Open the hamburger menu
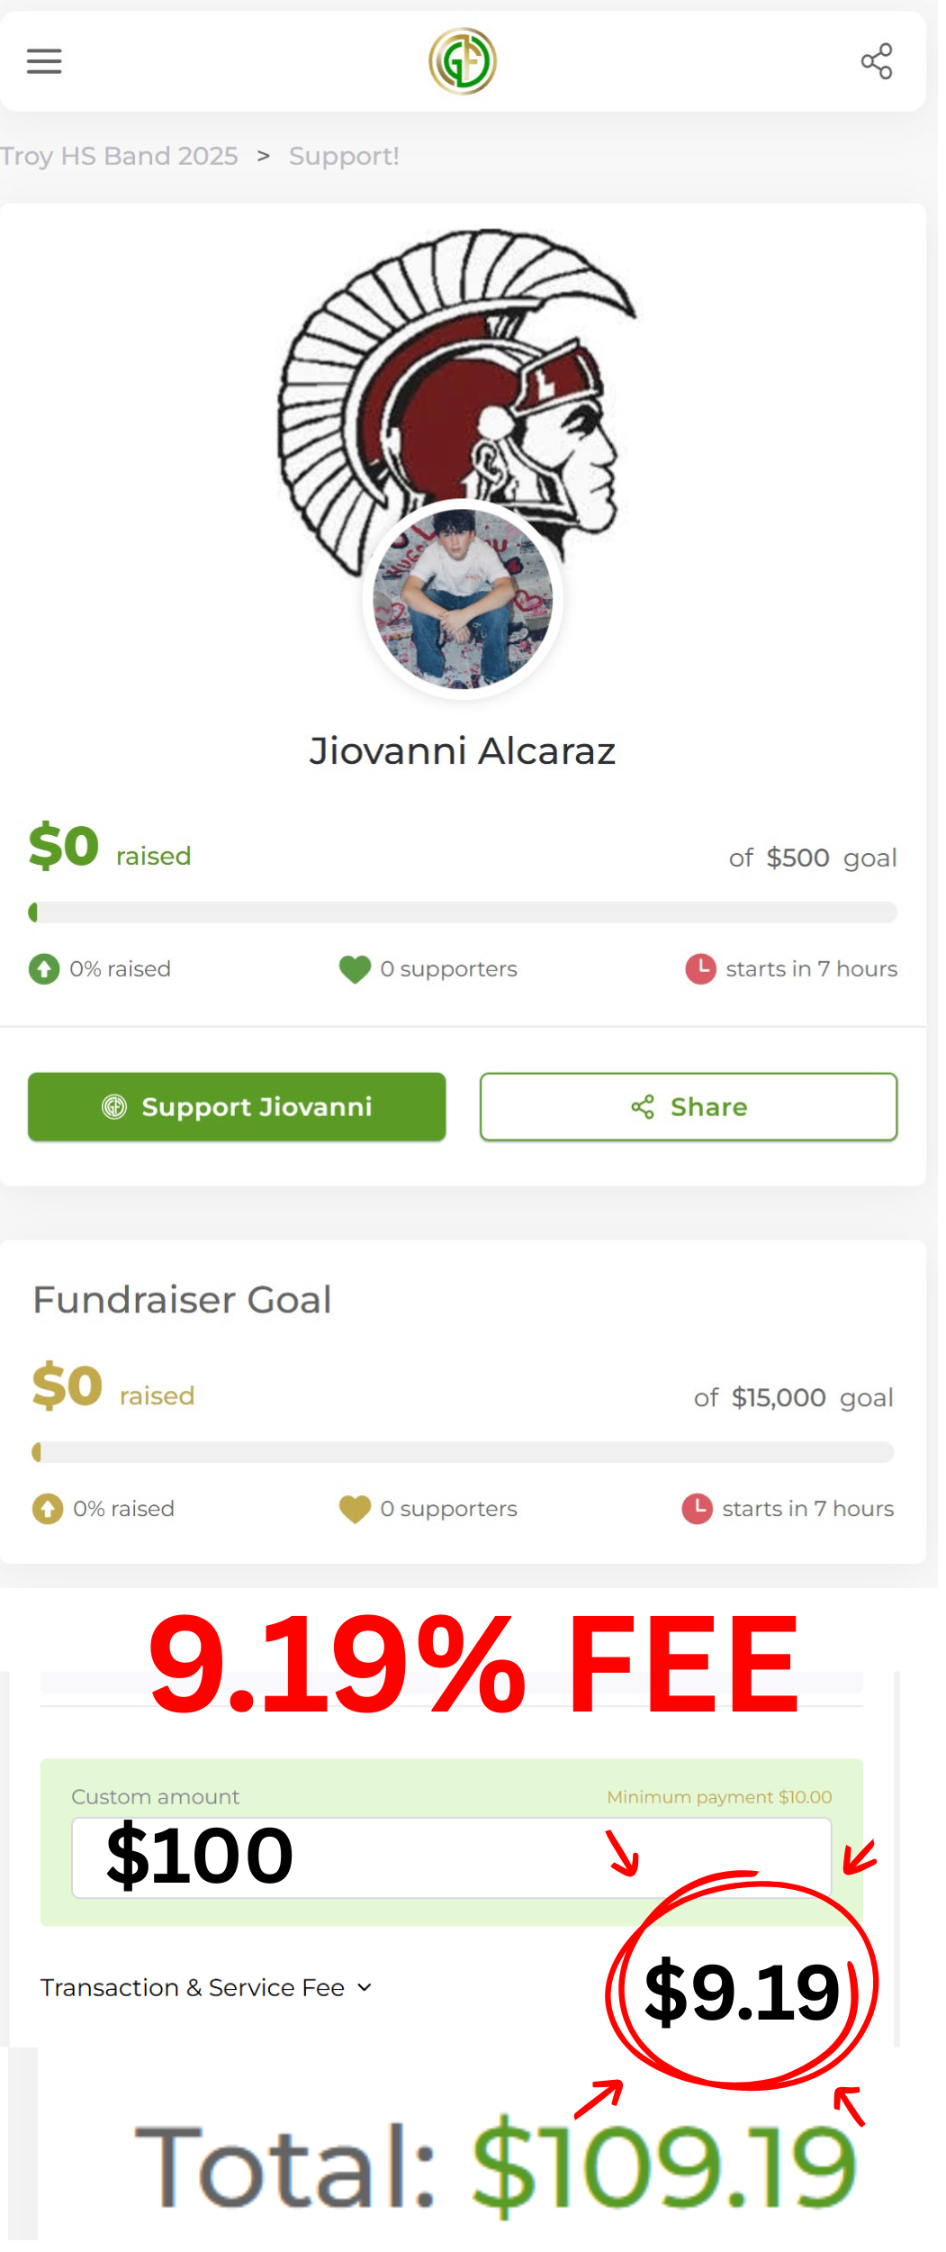Image resolution: width=946 pixels, height=2252 pixels. pyautogui.click(x=44, y=61)
